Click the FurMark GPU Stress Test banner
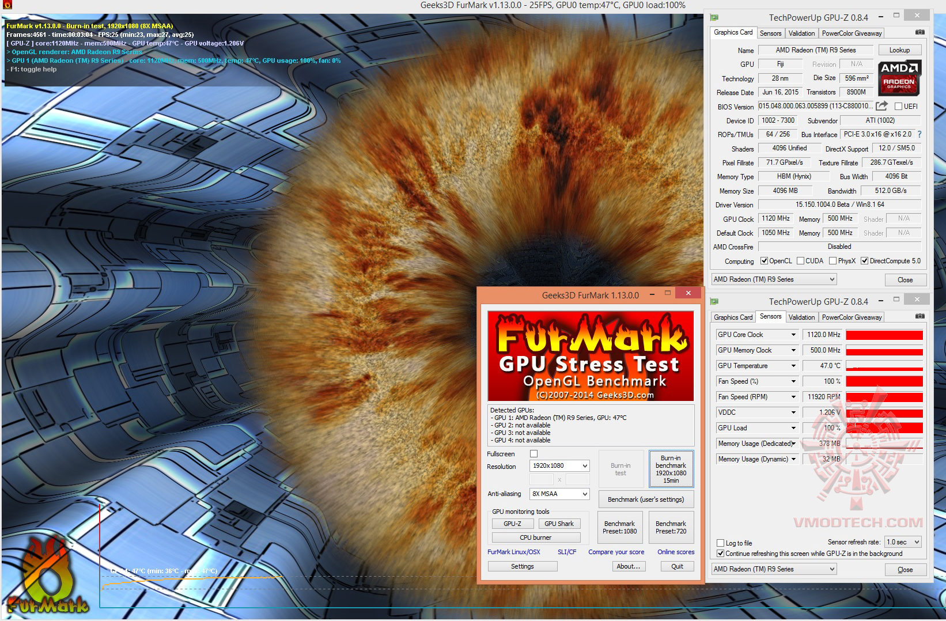This screenshot has width=946, height=621. click(x=591, y=356)
